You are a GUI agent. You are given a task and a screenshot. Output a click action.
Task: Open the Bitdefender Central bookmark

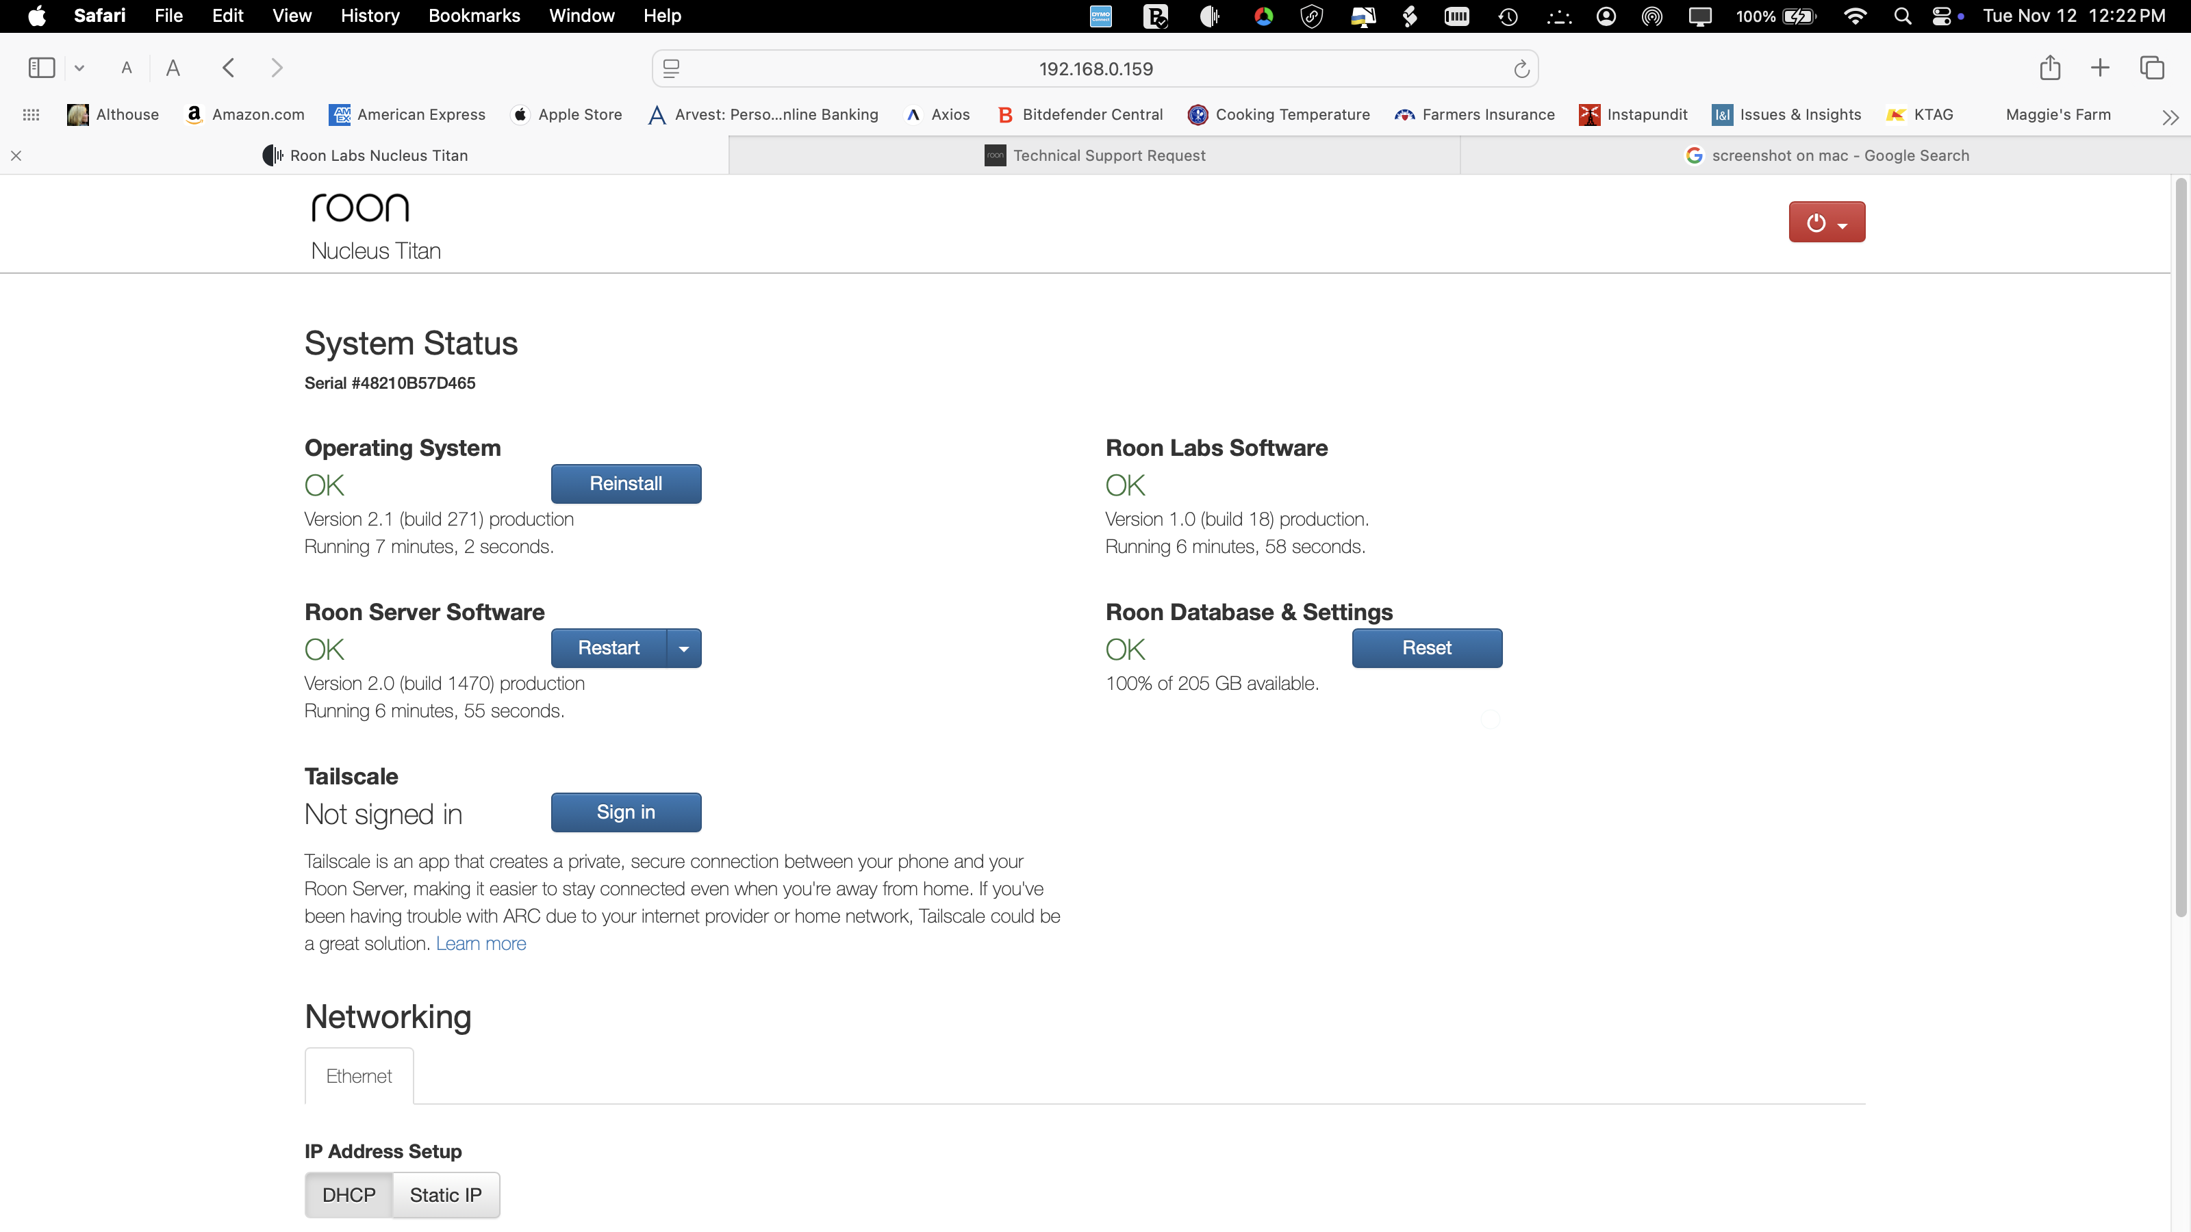(1079, 115)
